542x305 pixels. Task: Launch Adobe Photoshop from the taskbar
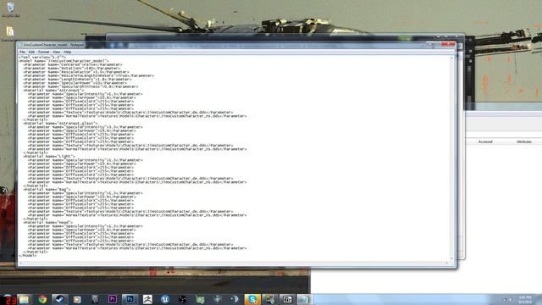[x=130, y=299]
